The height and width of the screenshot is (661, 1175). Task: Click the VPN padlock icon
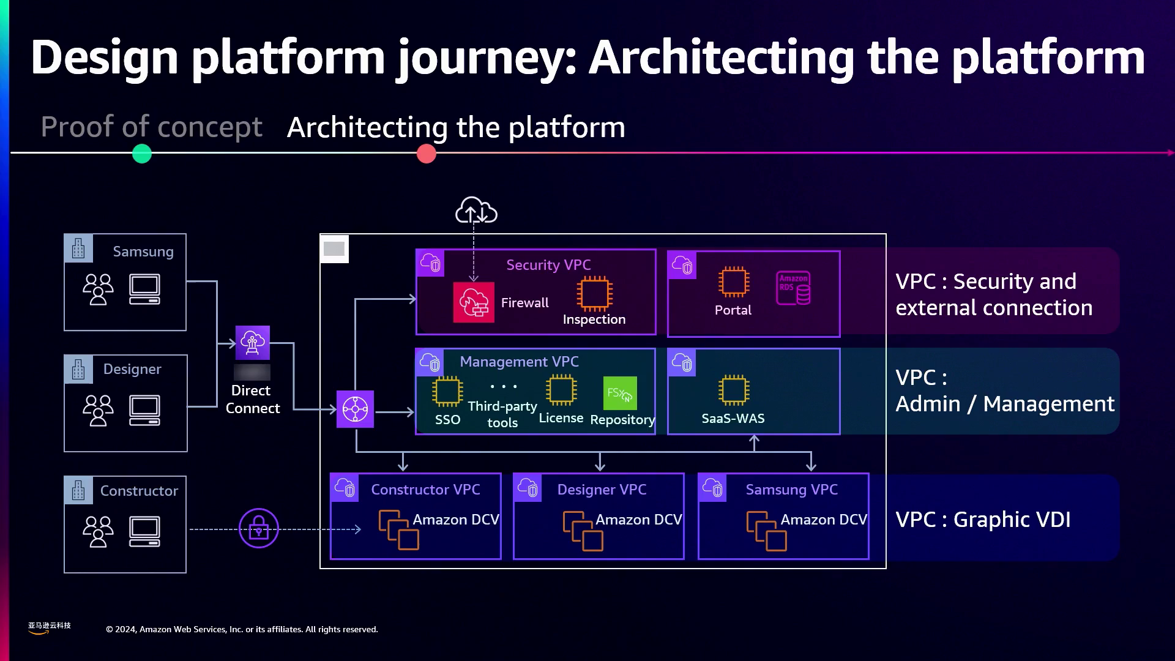click(258, 528)
